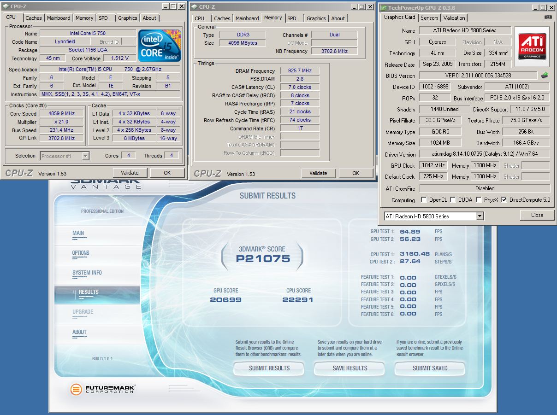Click the Futuremark Corporation logo
Screen dimensions: 557x415
(x=102, y=389)
